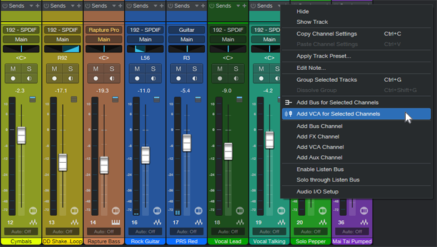Click audio track icon on Cymbals channel
437x247 pixels.
33,222
